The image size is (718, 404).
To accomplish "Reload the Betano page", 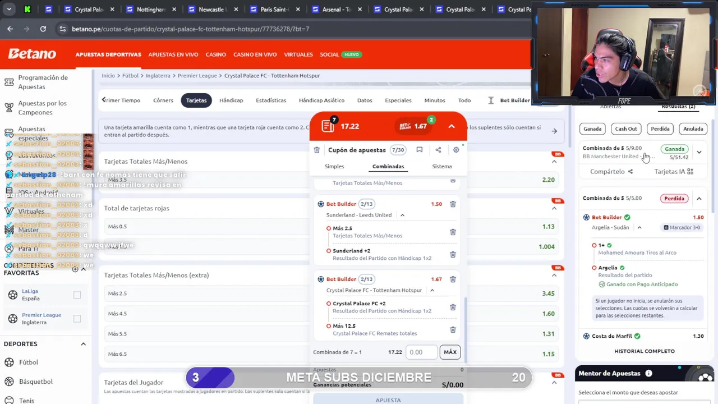I will 43,29.
